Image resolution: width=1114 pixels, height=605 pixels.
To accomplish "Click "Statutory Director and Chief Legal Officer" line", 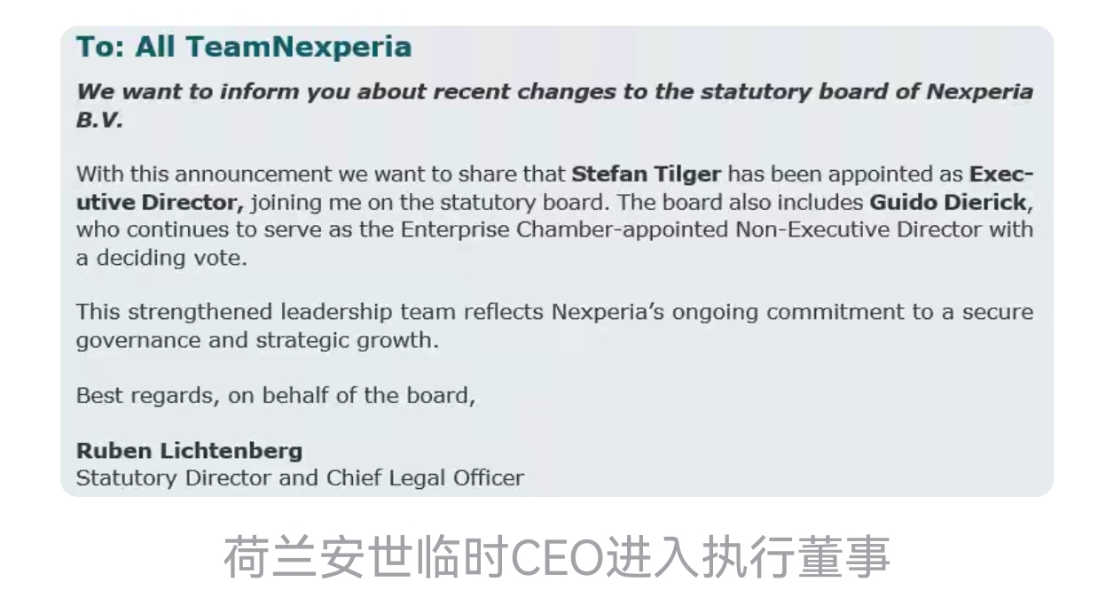I will pos(300,478).
